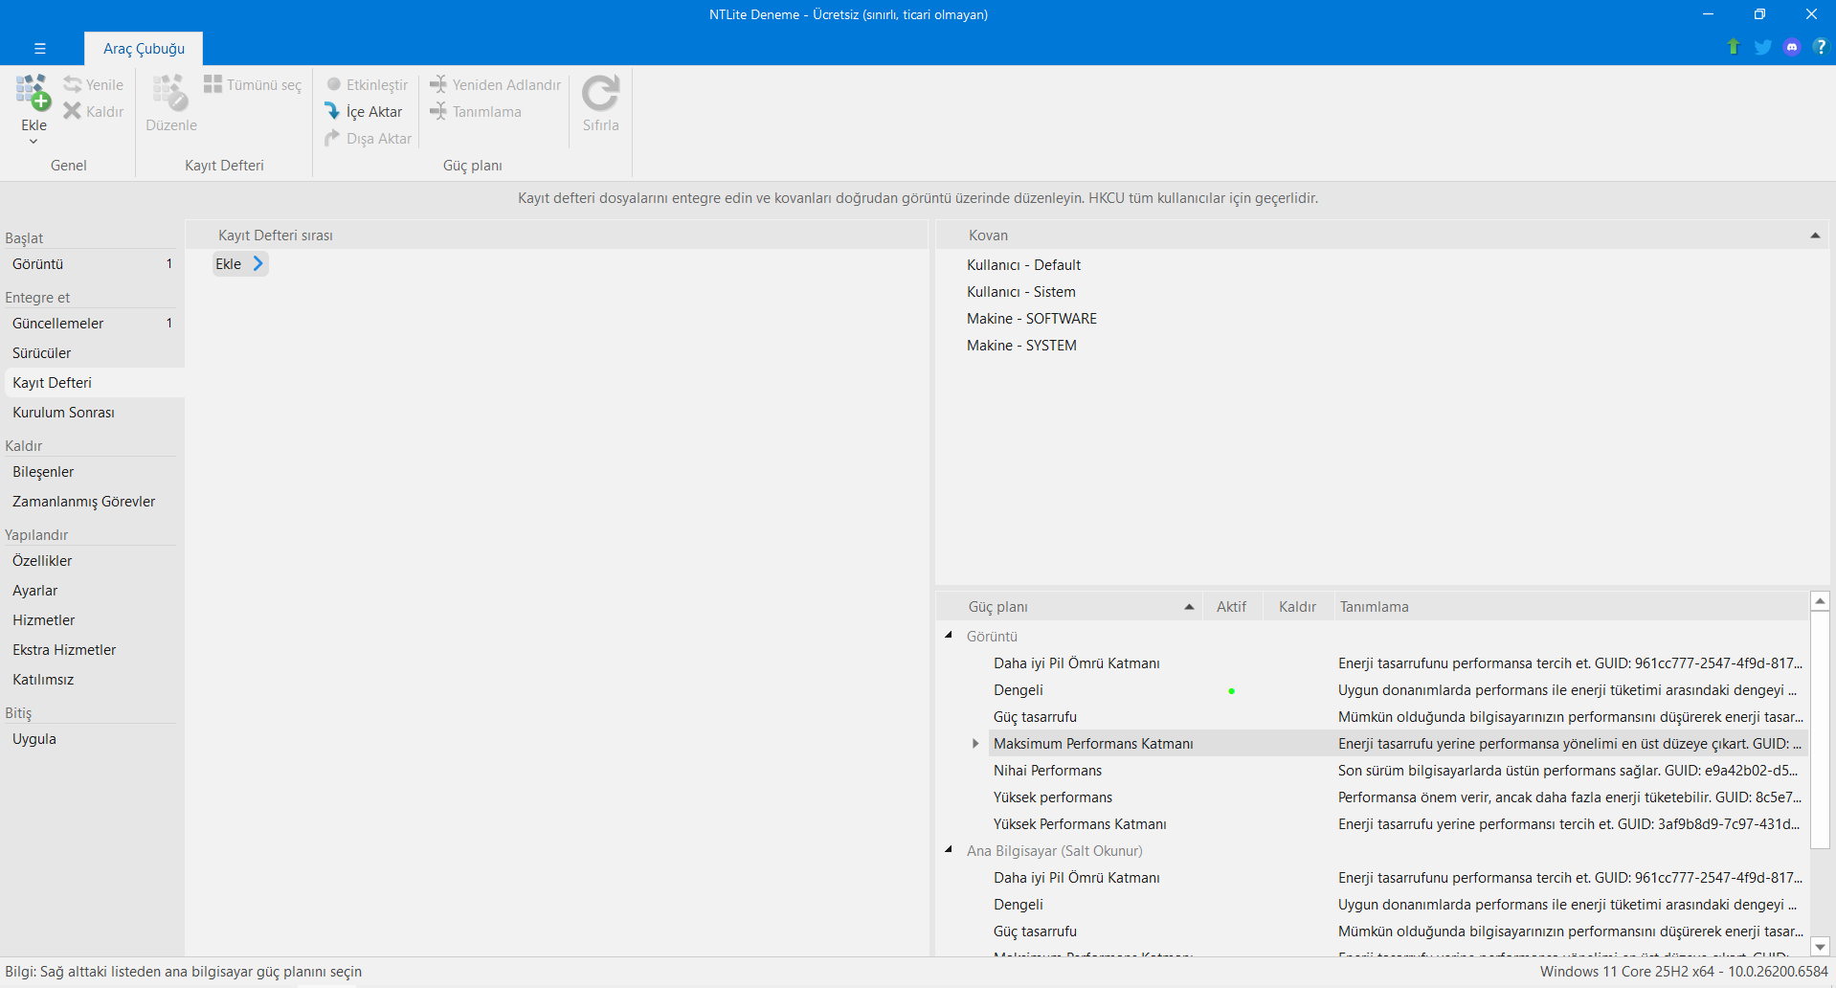Viewport: 1836px width, 988px height.
Task: Open Güncellemeler in the sidebar
Action: [x=93, y=324]
